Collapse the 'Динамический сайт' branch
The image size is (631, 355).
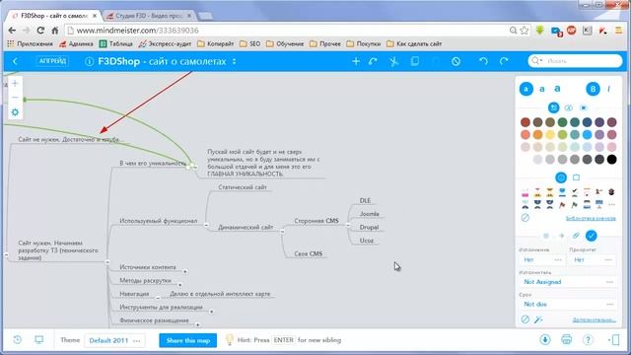(282, 231)
